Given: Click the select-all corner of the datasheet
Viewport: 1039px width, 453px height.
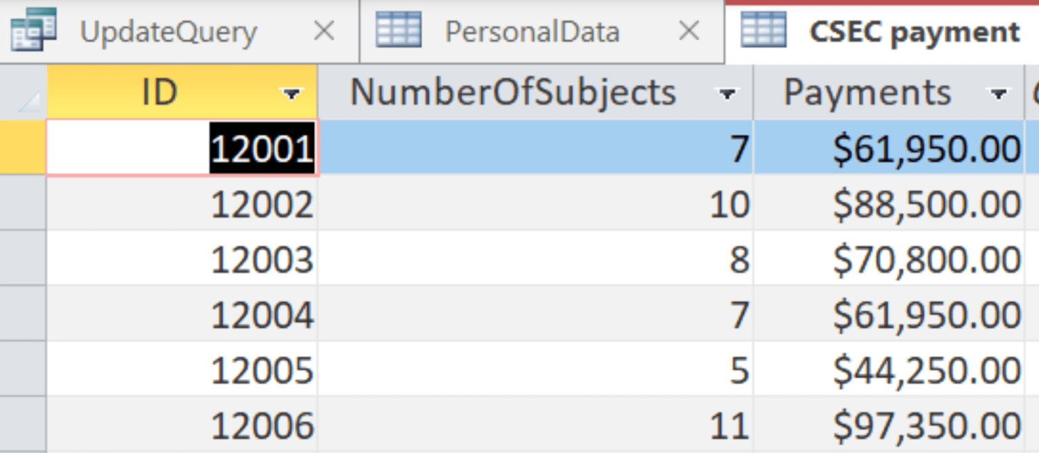Looking at the screenshot, I should (23, 93).
